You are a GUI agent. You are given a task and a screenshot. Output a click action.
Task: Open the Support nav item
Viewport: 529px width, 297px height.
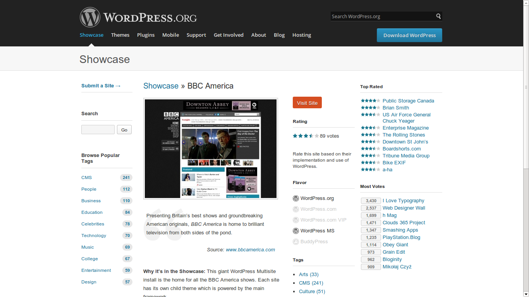point(196,35)
